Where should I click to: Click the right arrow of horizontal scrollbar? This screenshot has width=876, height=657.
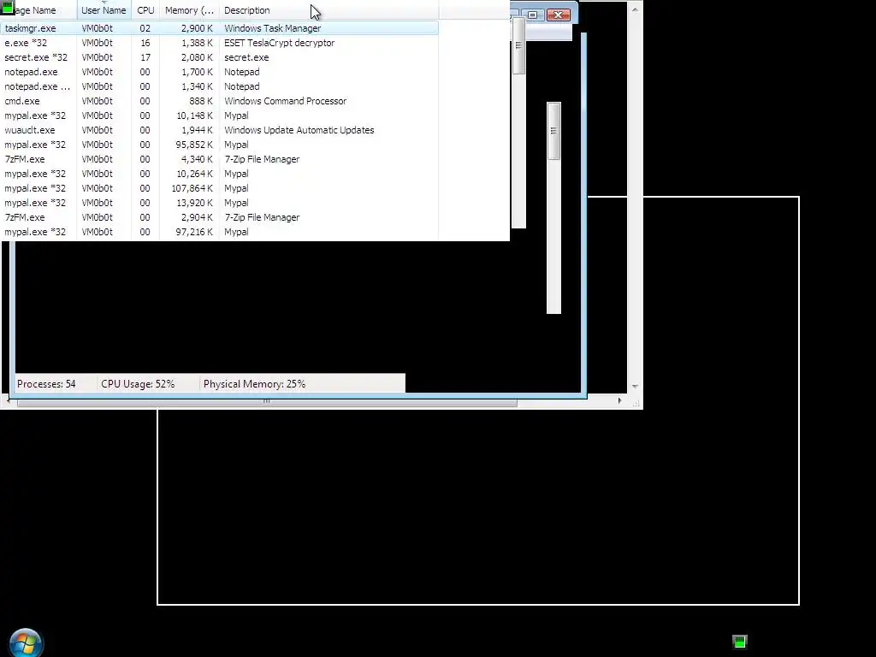pos(619,400)
